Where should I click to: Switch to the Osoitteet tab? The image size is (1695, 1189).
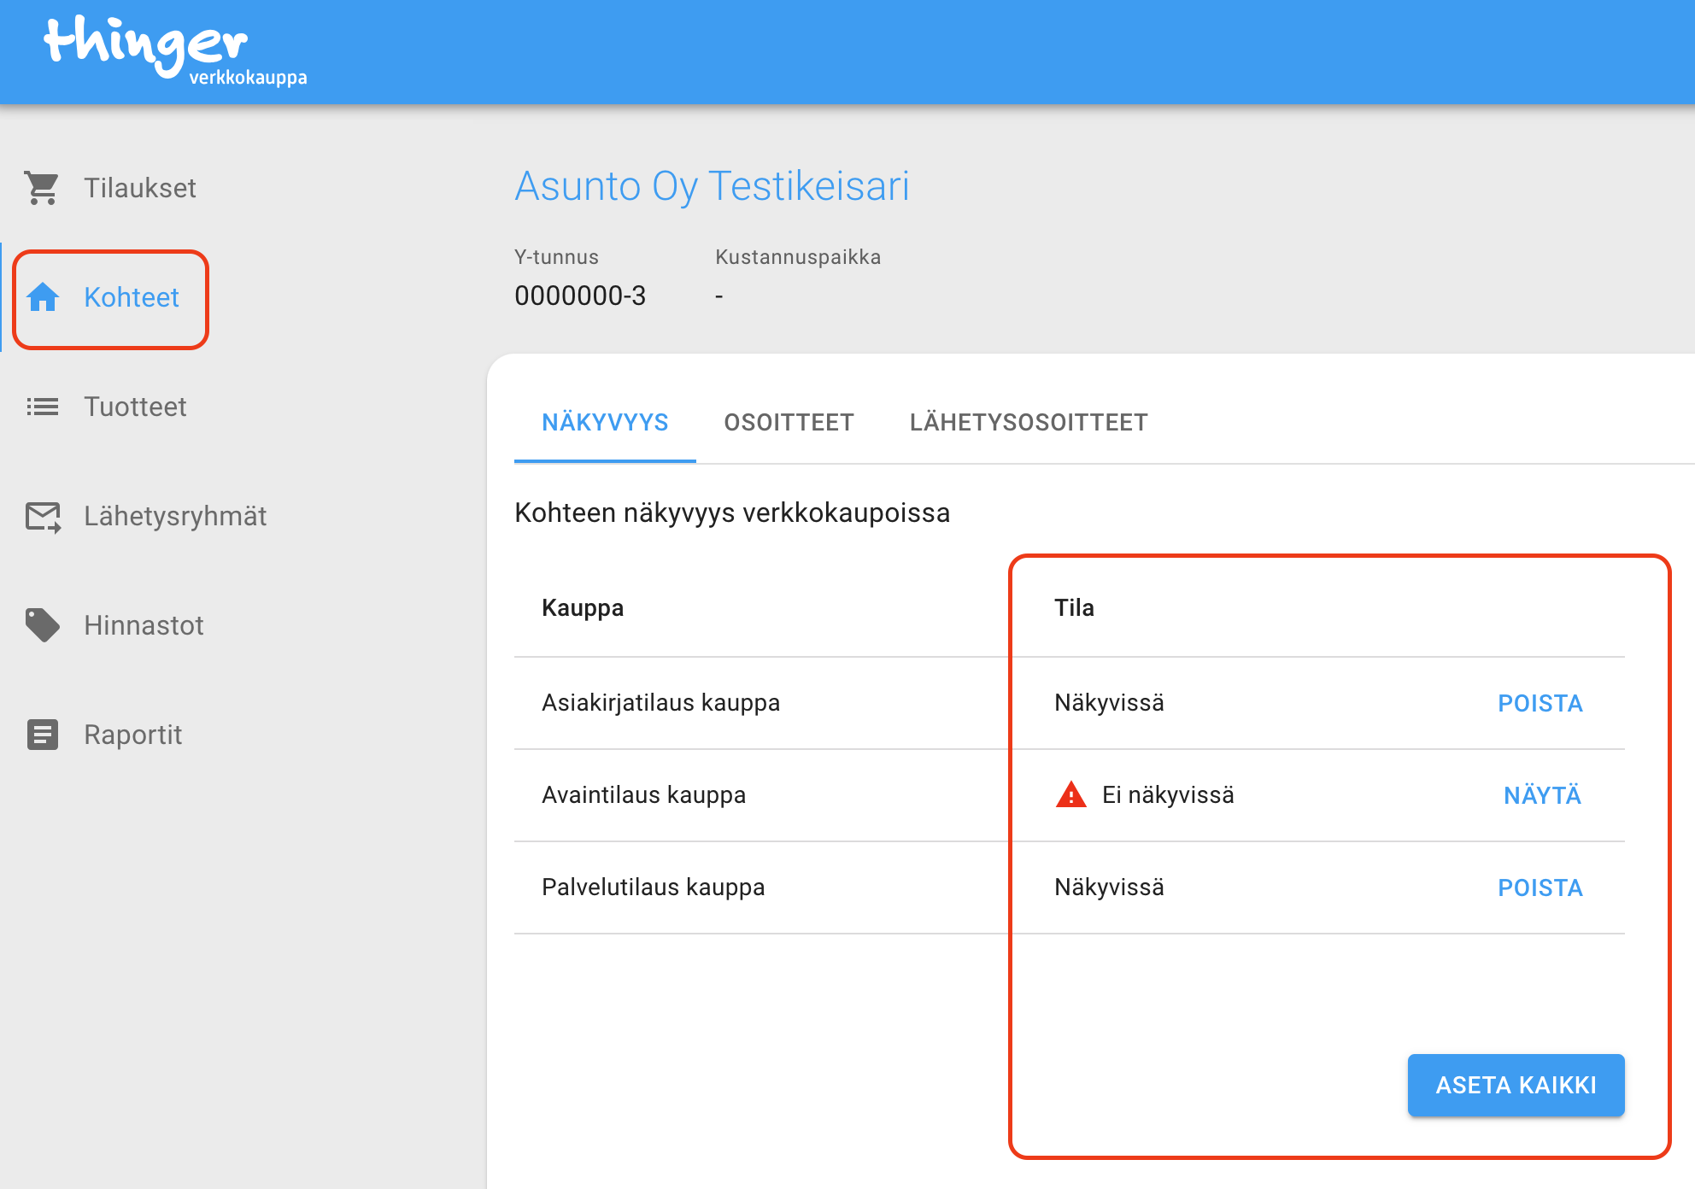pos(789,422)
